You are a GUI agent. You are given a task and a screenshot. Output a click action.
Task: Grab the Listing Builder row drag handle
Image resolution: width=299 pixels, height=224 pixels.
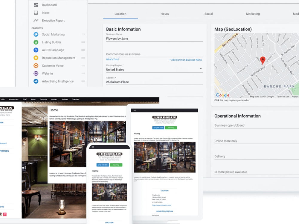pyautogui.click(x=83, y=42)
